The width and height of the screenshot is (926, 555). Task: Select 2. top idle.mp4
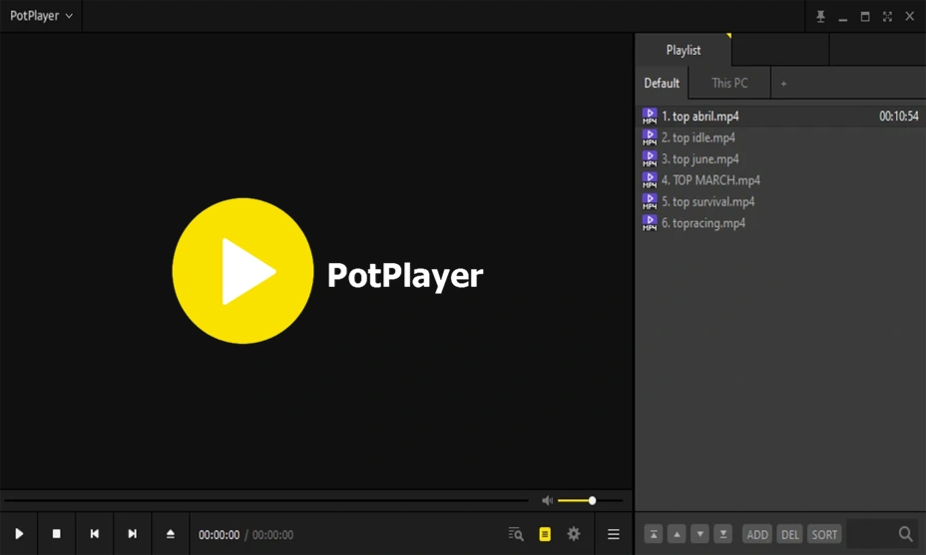[x=780, y=138]
